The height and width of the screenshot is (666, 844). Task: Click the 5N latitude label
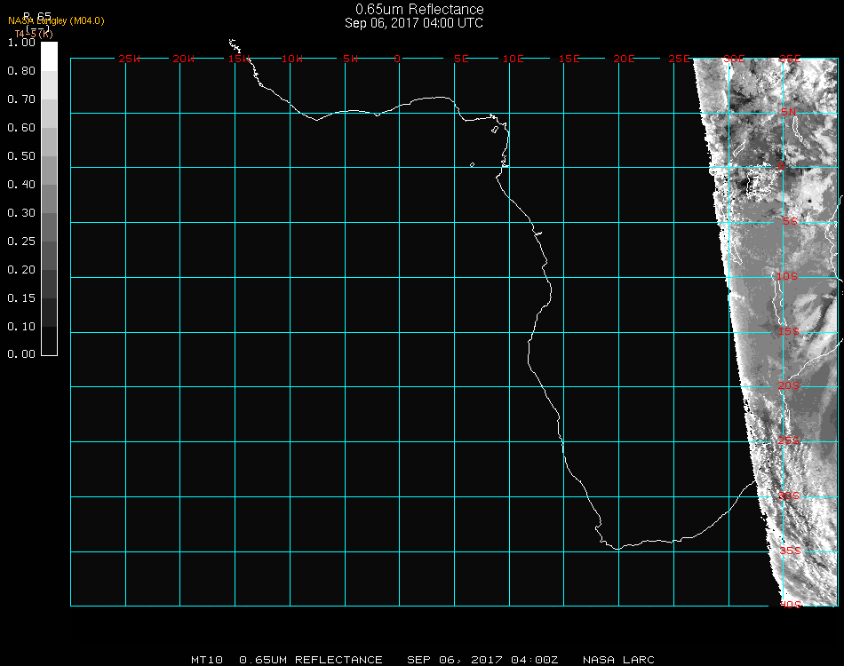coord(789,112)
